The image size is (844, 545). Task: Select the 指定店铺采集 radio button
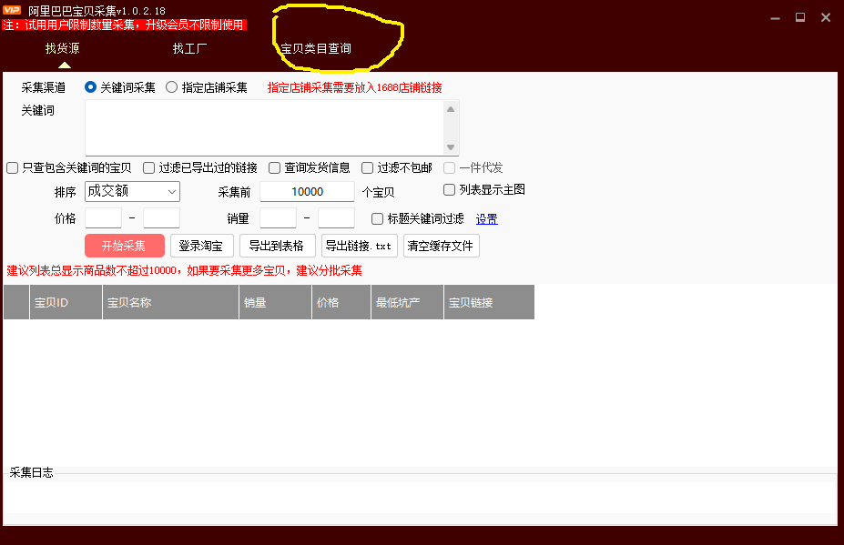pyautogui.click(x=171, y=87)
